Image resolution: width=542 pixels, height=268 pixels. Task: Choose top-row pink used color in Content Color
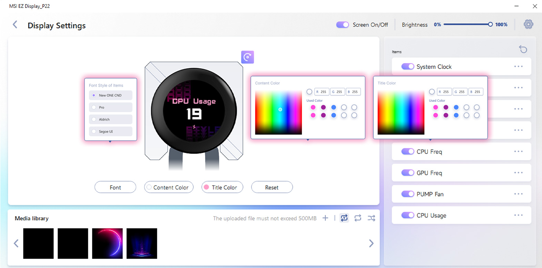coord(313,107)
